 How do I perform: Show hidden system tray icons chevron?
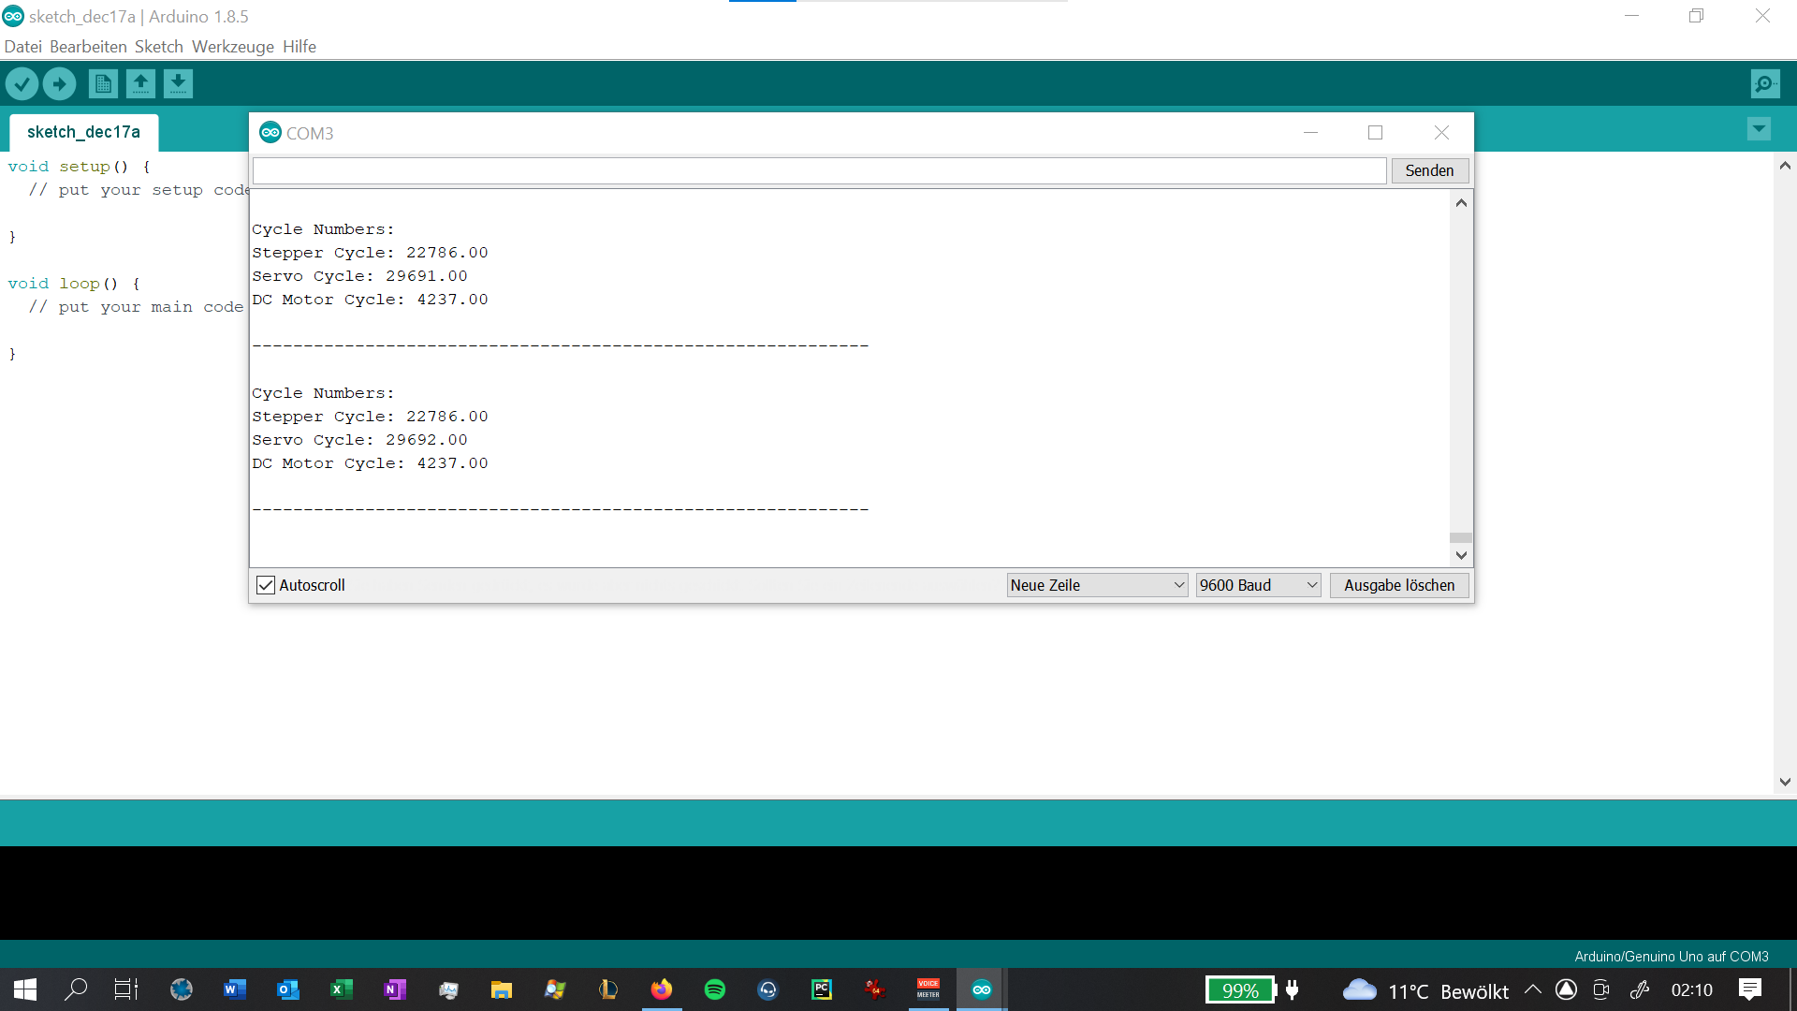pyautogui.click(x=1533, y=989)
